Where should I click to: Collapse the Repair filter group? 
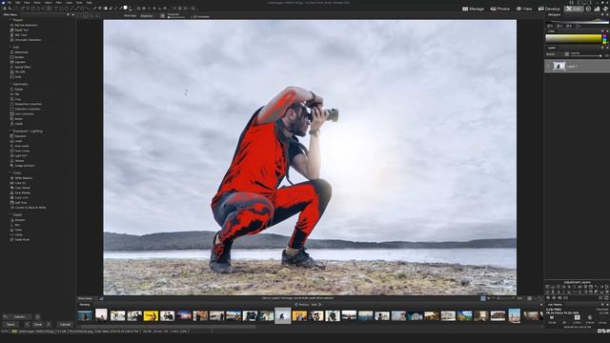tap(10, 20)
